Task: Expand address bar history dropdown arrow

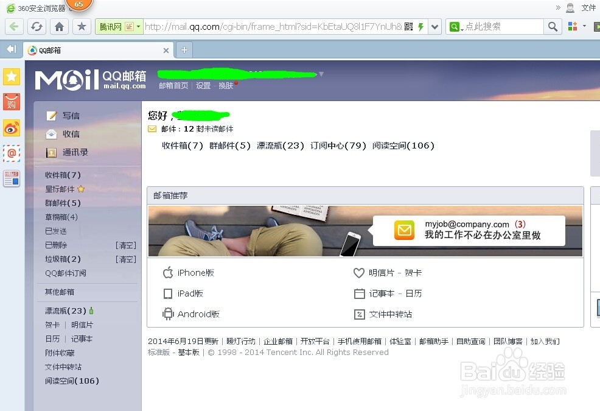Action: click(434, 26)
